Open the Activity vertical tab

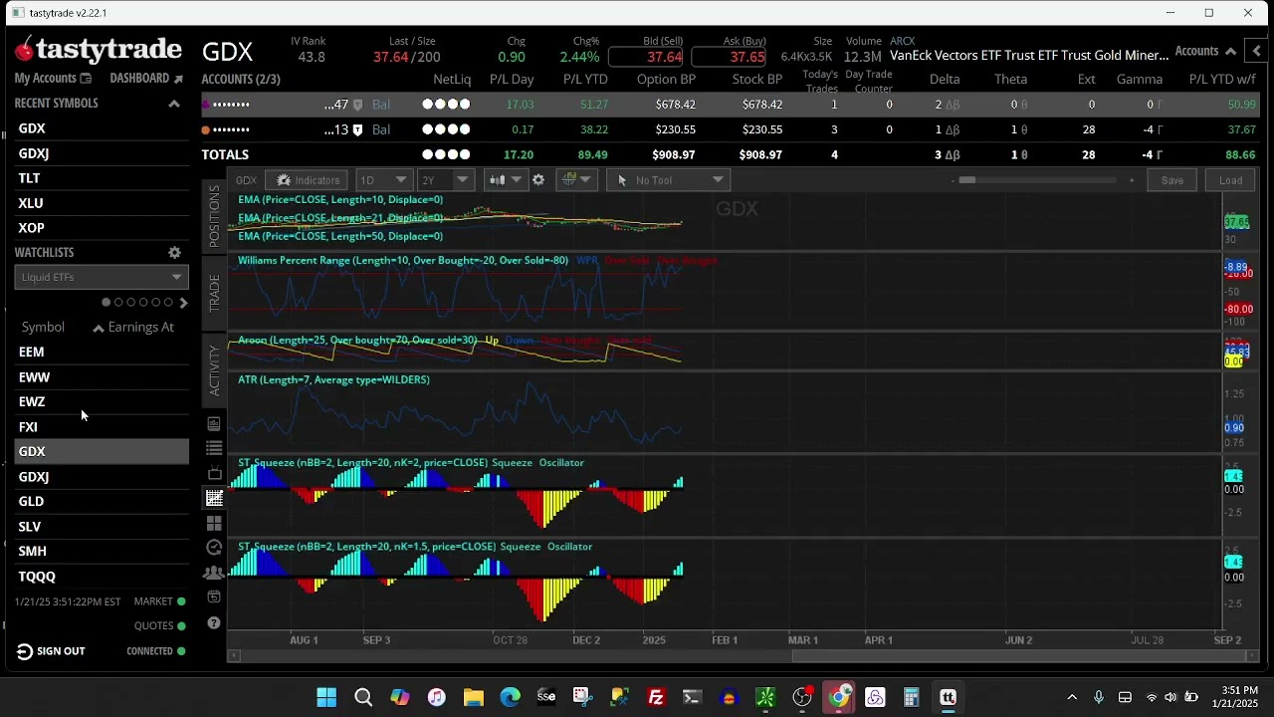click(214, 369)
